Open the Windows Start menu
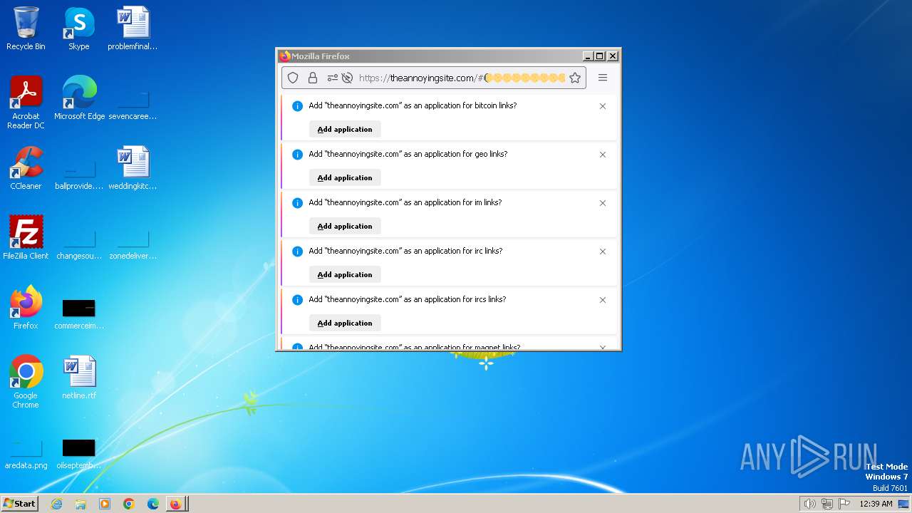912x513 pixels. pyautogui.click(x=19, y=504)
